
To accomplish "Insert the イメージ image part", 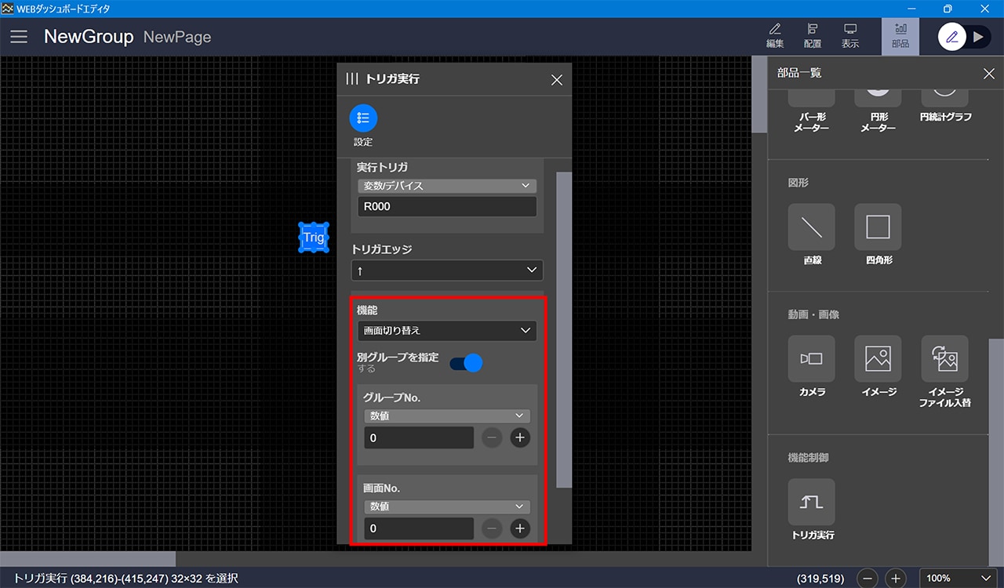I will coord(878,359).
